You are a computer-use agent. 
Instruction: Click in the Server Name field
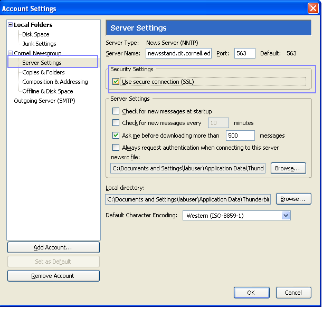click(x=178, y=53)
